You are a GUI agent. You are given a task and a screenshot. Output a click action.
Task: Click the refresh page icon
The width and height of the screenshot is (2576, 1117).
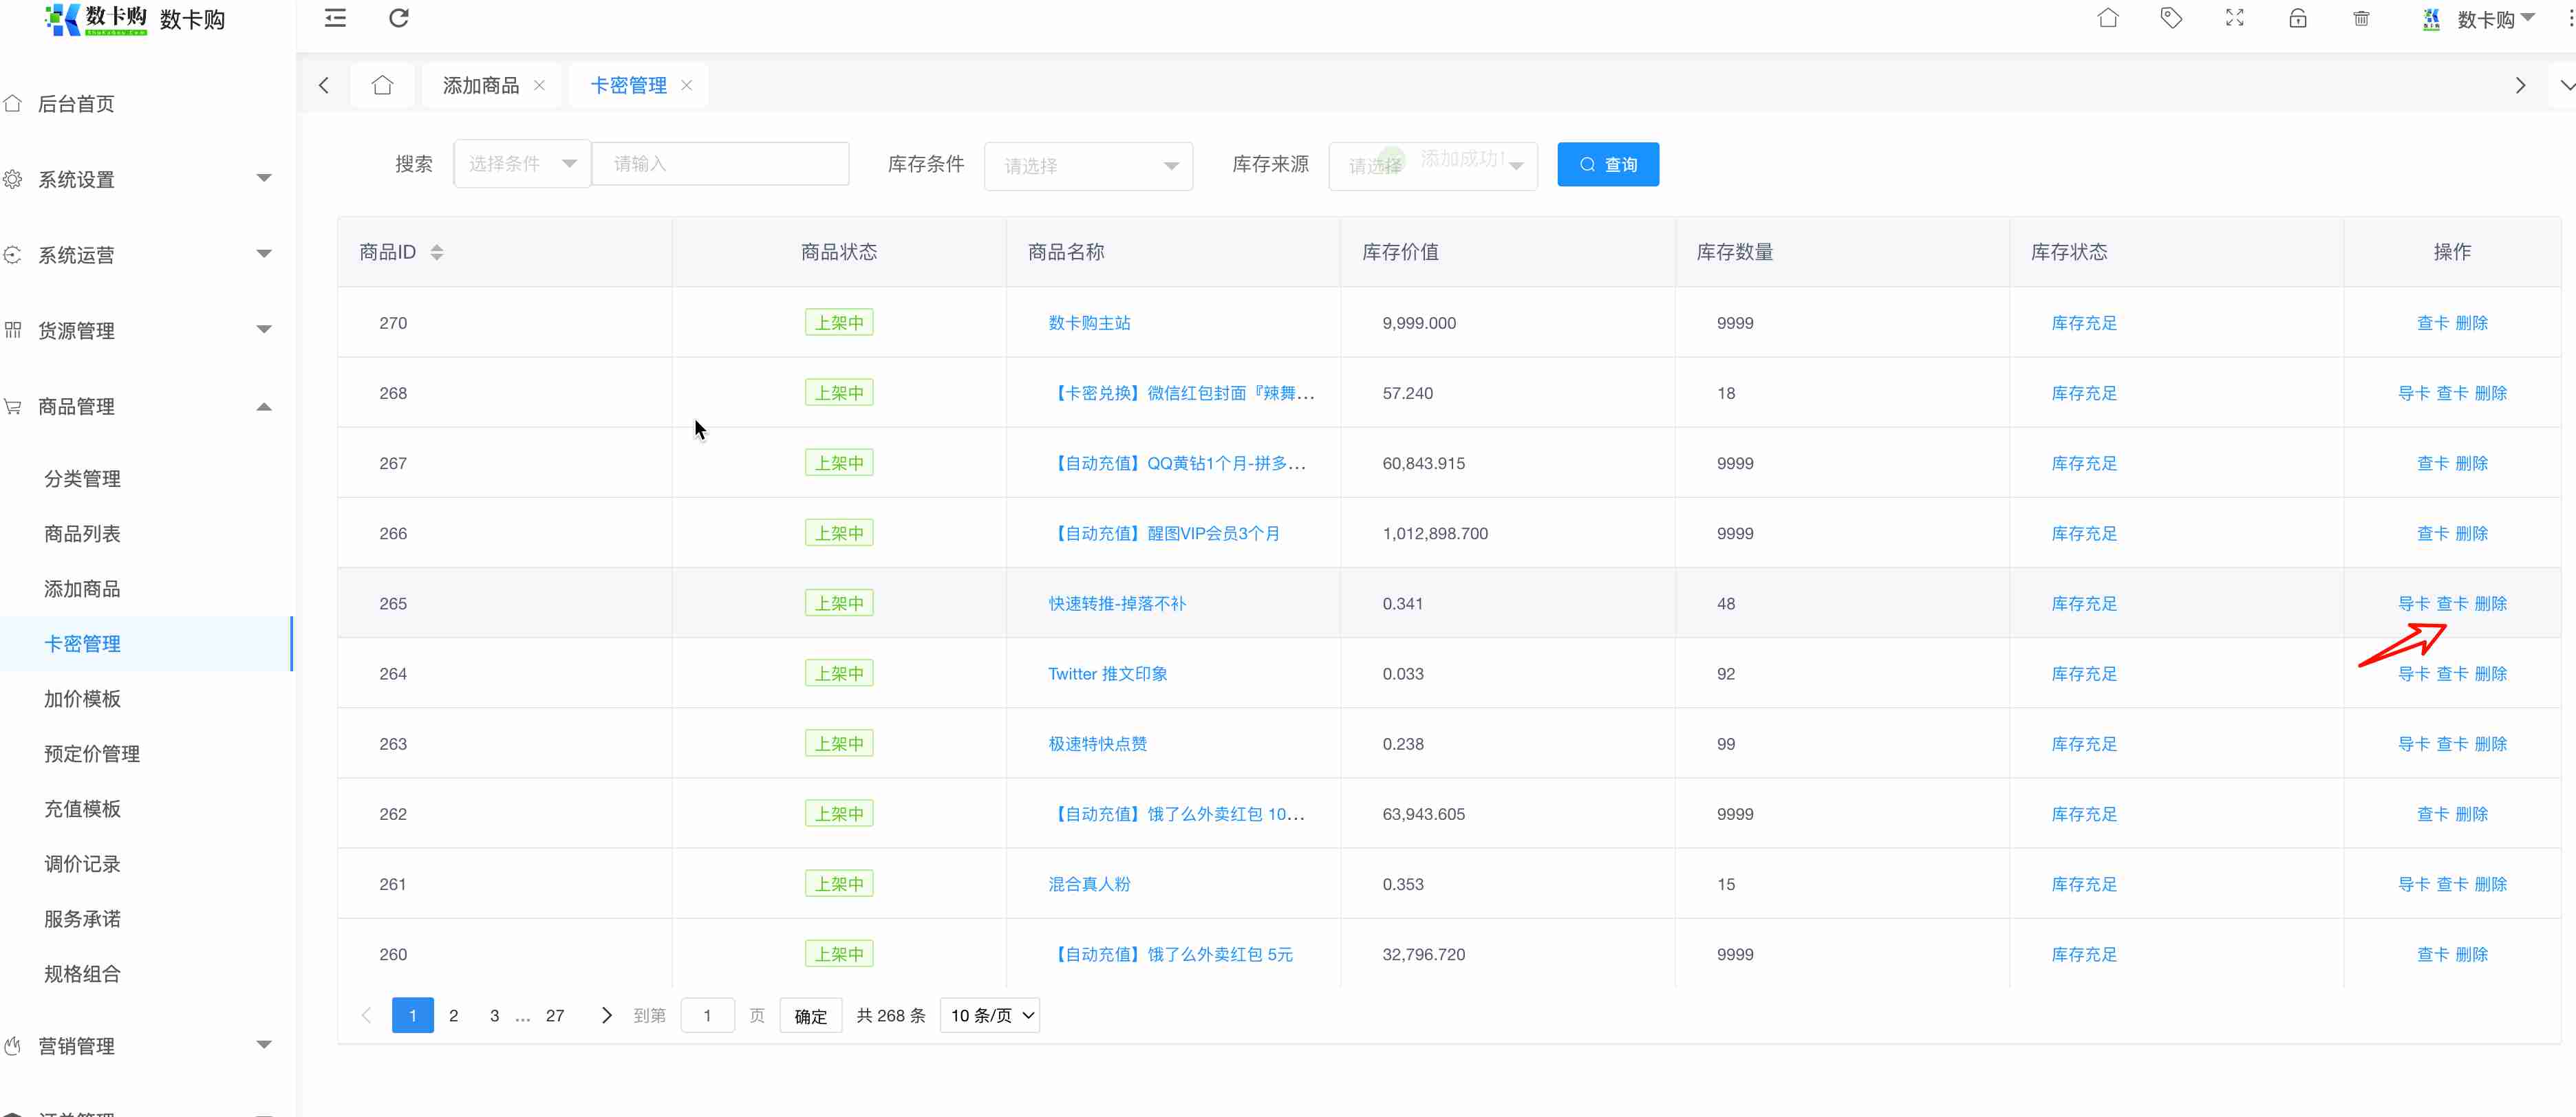click(398, 18)
